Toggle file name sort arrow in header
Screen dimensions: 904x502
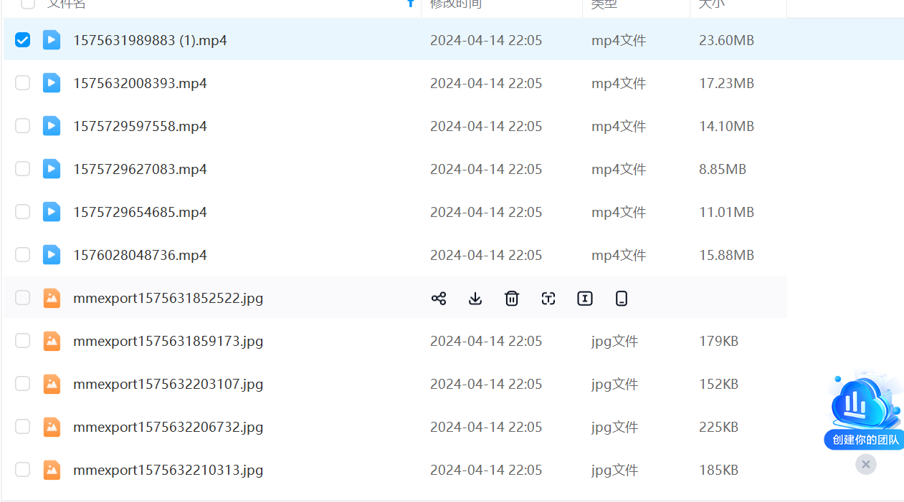point(411,4)
